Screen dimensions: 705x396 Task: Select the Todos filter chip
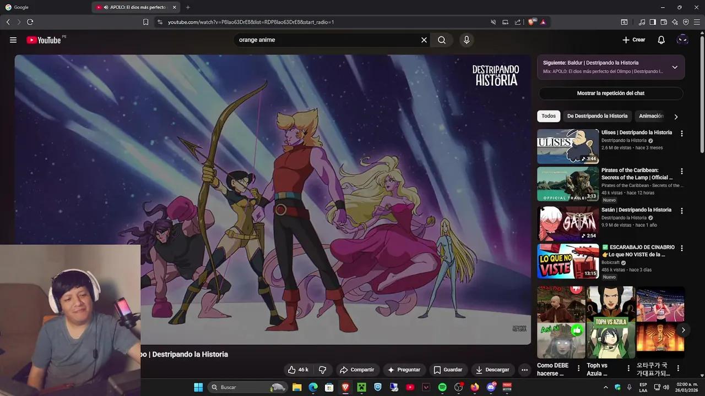(x=549, y=116)
